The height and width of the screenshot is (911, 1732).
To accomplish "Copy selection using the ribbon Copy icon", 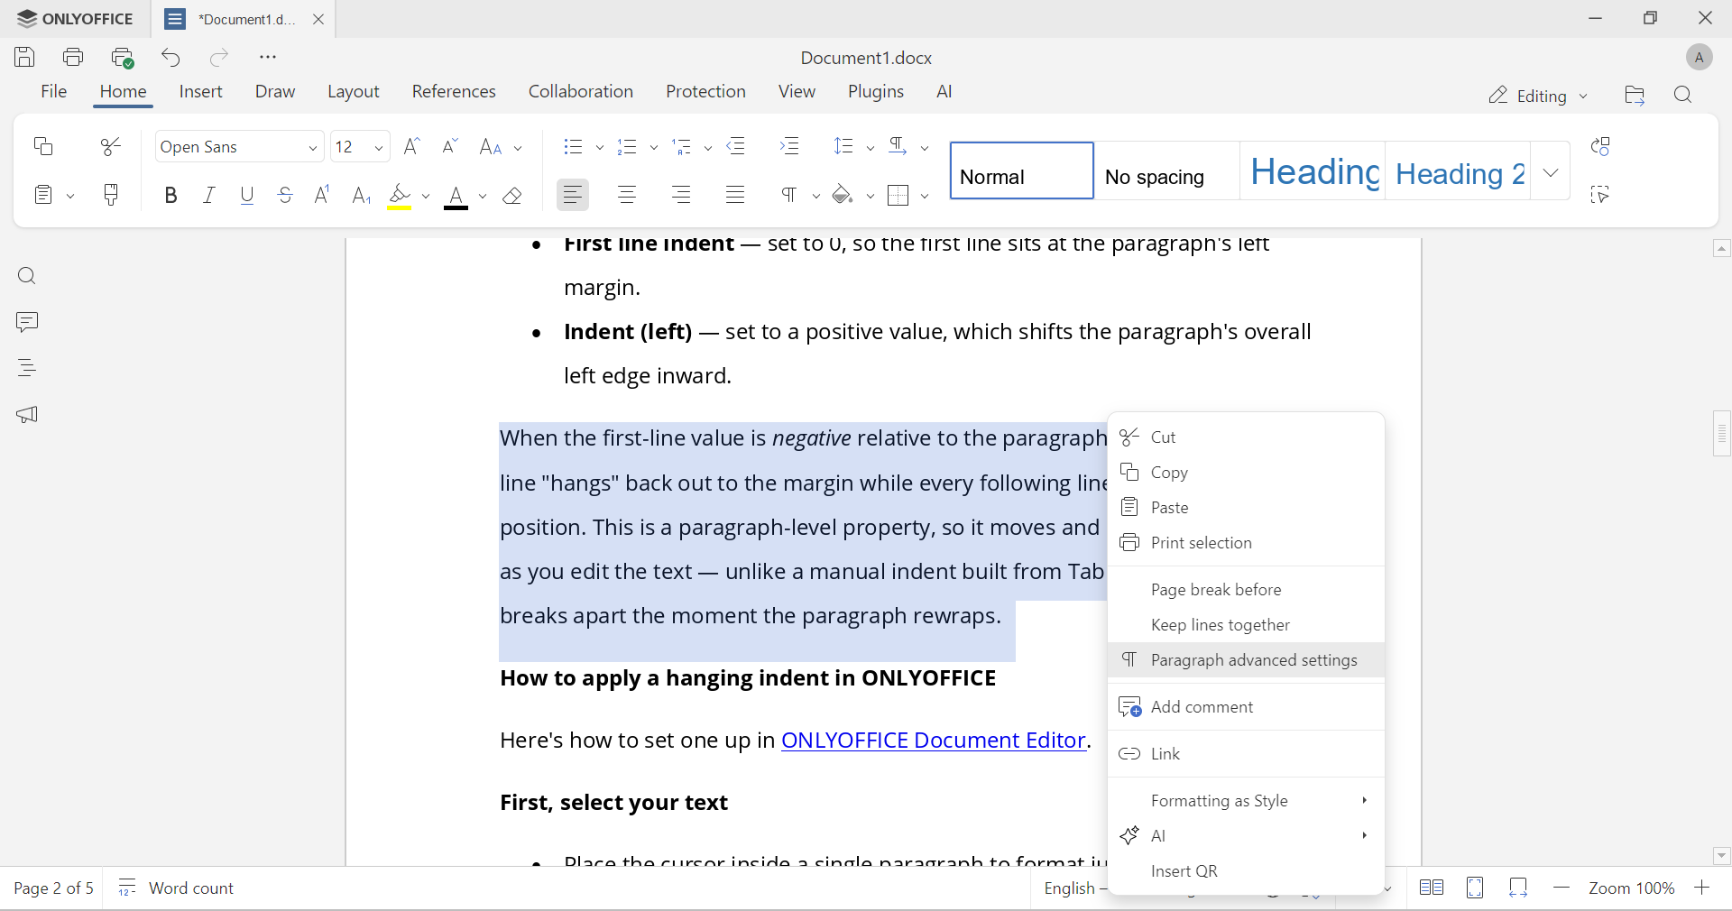I will [x=43, y=146].
